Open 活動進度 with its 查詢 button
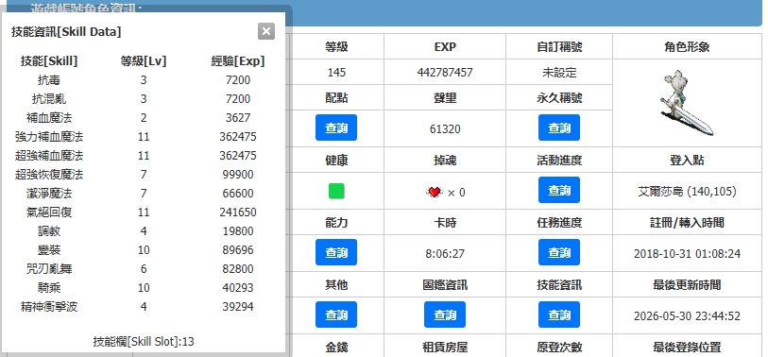Image resolution: width=768 pixels, height=357 pixels. (x=559, y=190)
